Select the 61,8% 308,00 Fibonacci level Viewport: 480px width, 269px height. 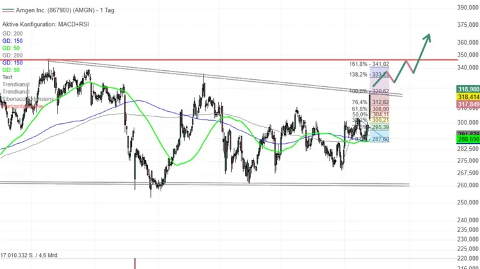coord(371,109)
